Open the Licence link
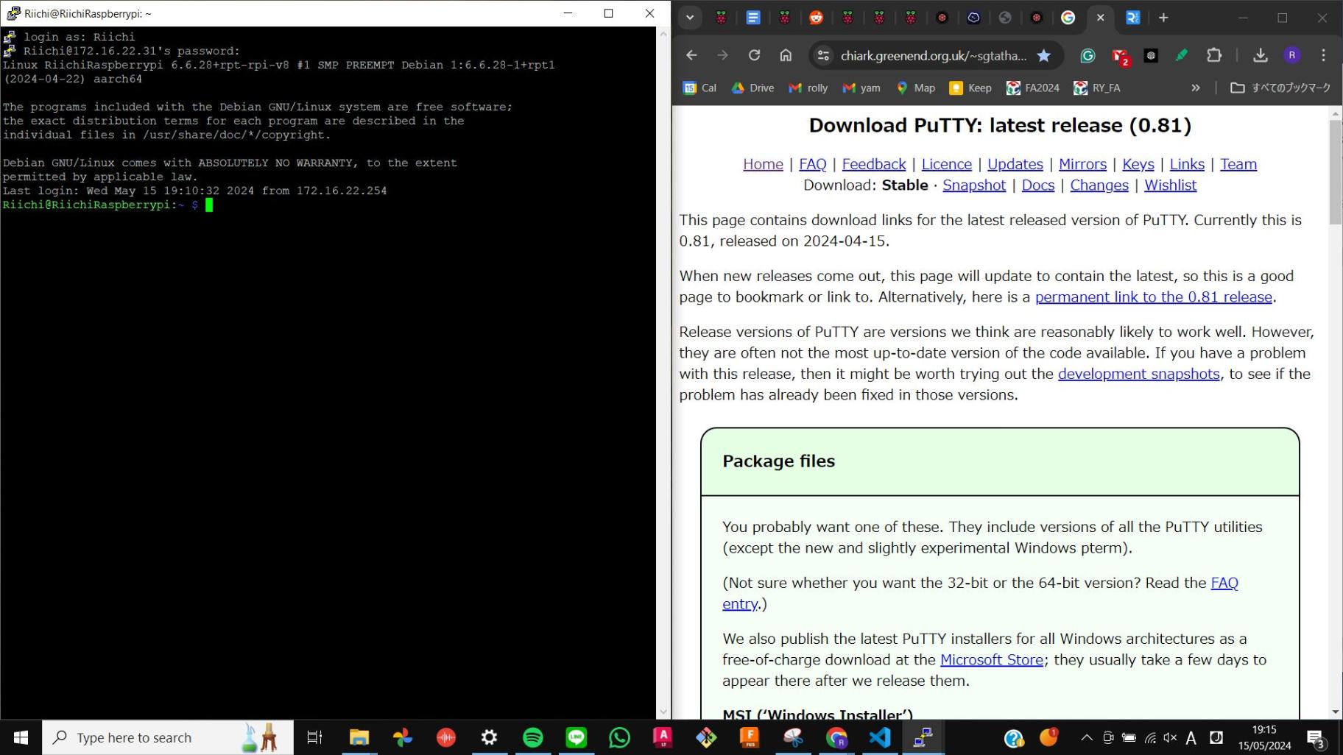Image resolution: width=1343 pixels, height=755 pixels. tap(946, 164)
